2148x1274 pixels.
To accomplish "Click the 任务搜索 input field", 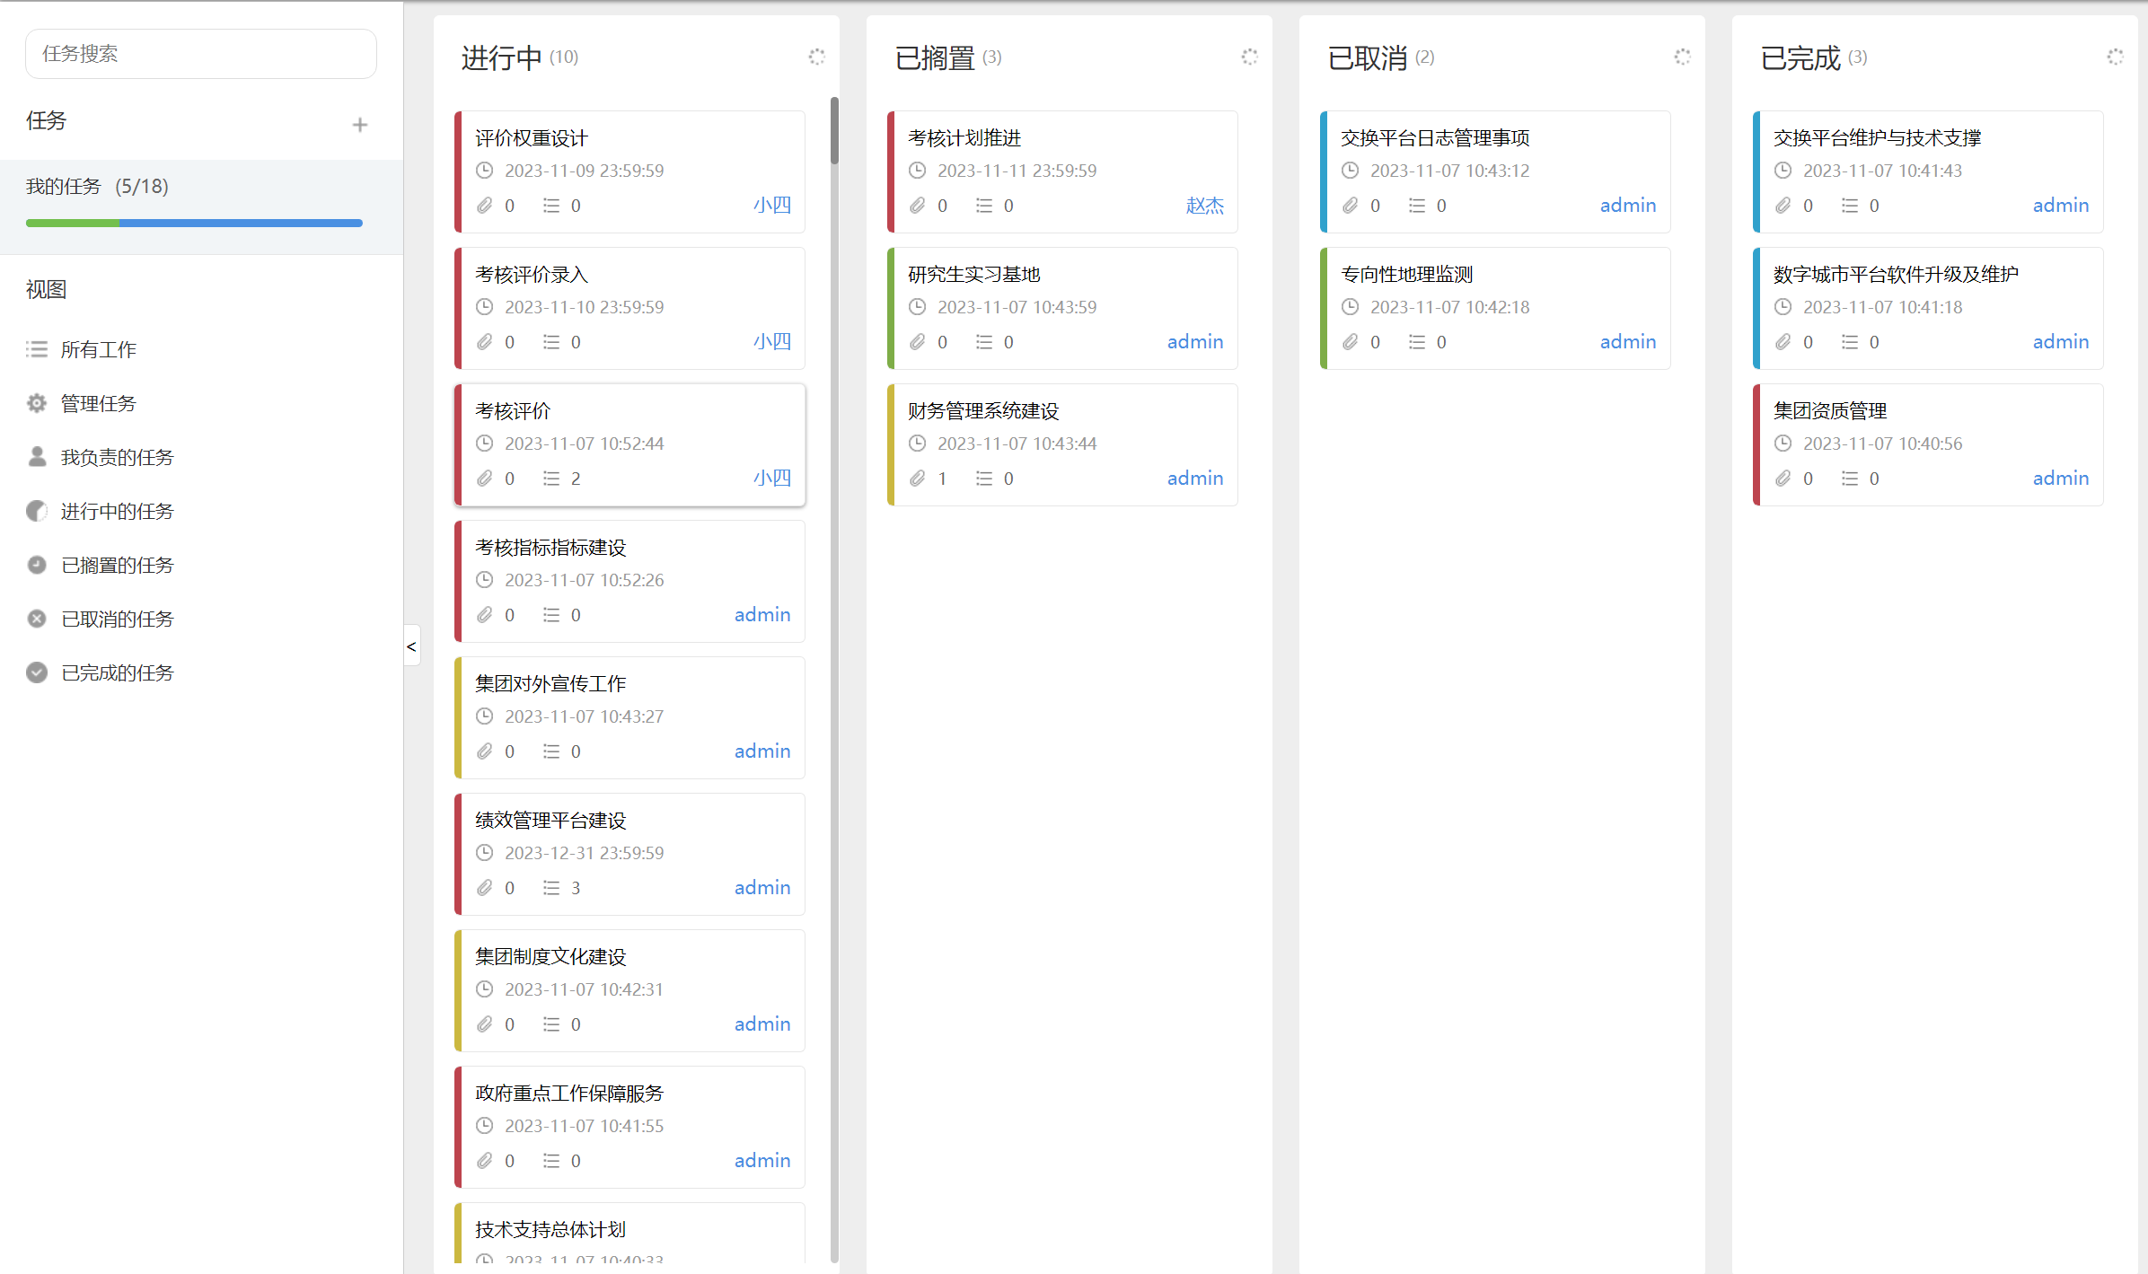I will (201, 54).
